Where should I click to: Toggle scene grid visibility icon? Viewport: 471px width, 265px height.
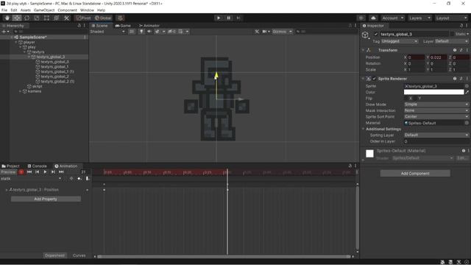pyautogui.click(x=180, y=32)
